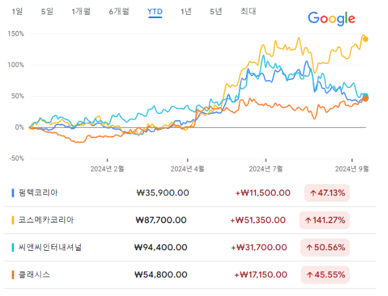The height and width of the screenshot is (296, 388).
Task: Click the yellow color marker for 코스메카코리아
Action: pyautogui.click(x=13, y=220)
